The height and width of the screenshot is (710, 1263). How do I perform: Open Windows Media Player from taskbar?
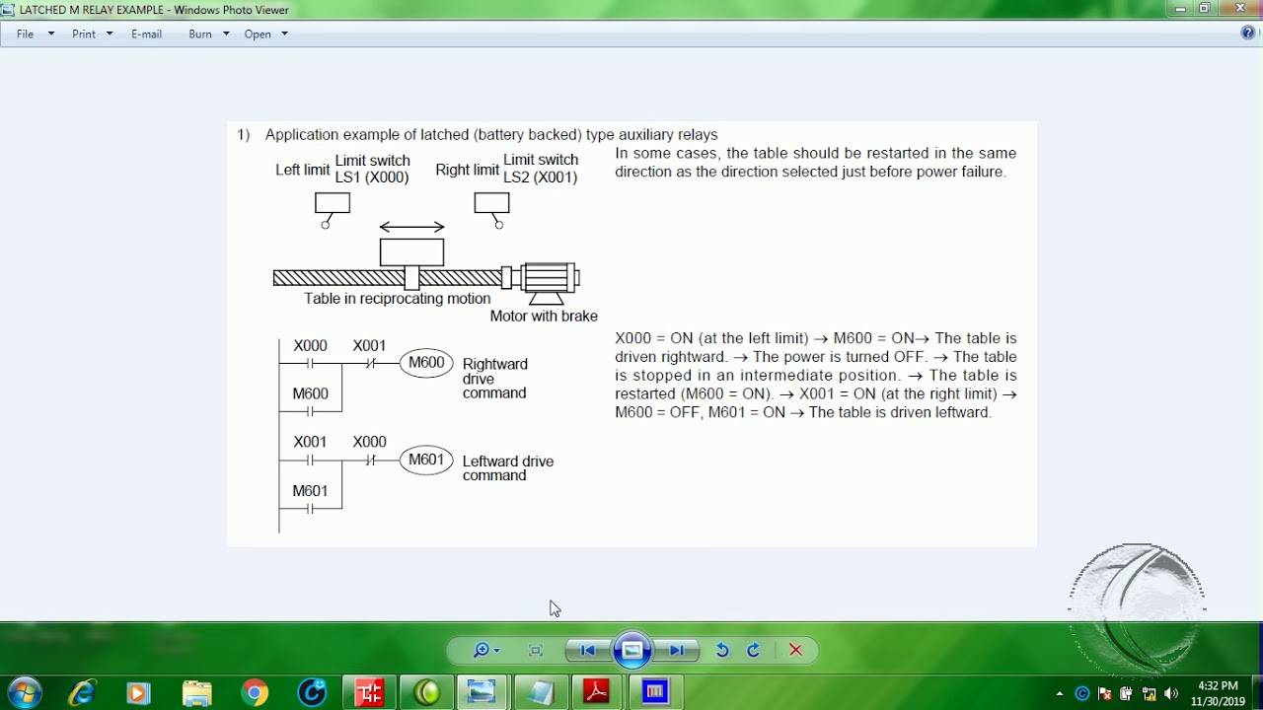(x=138, y=693)
